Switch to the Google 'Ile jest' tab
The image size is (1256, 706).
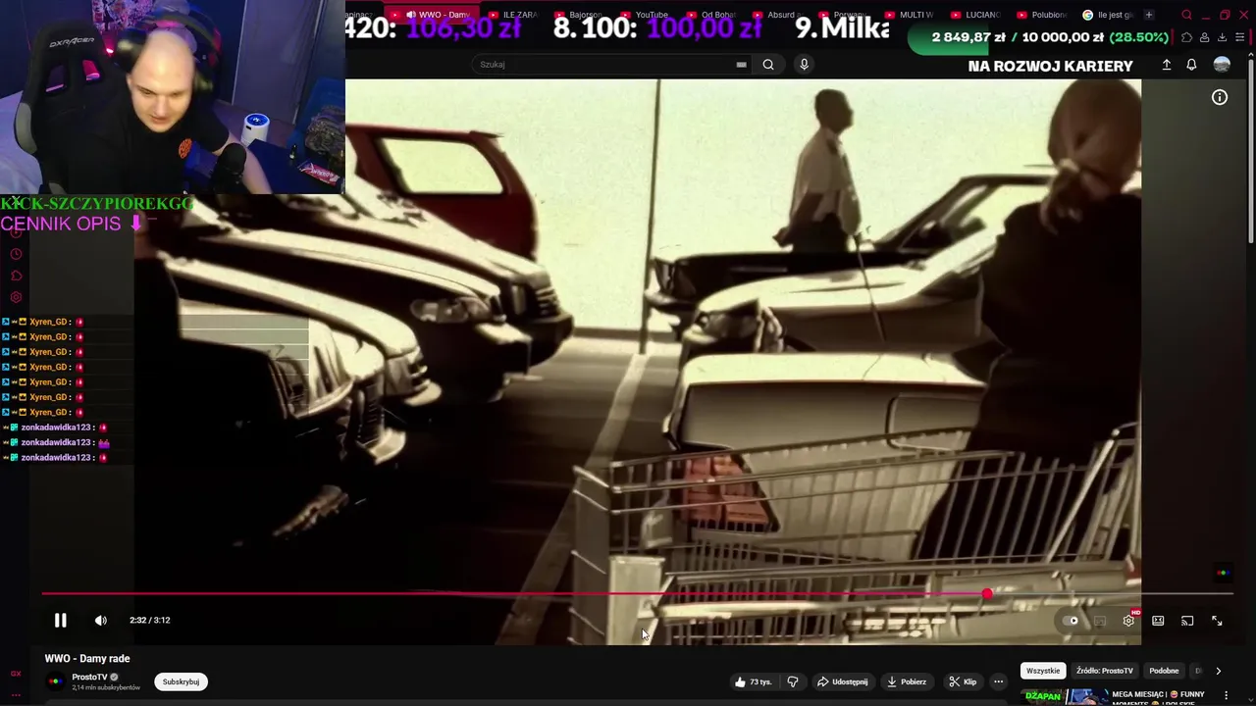click(1108, 15)
